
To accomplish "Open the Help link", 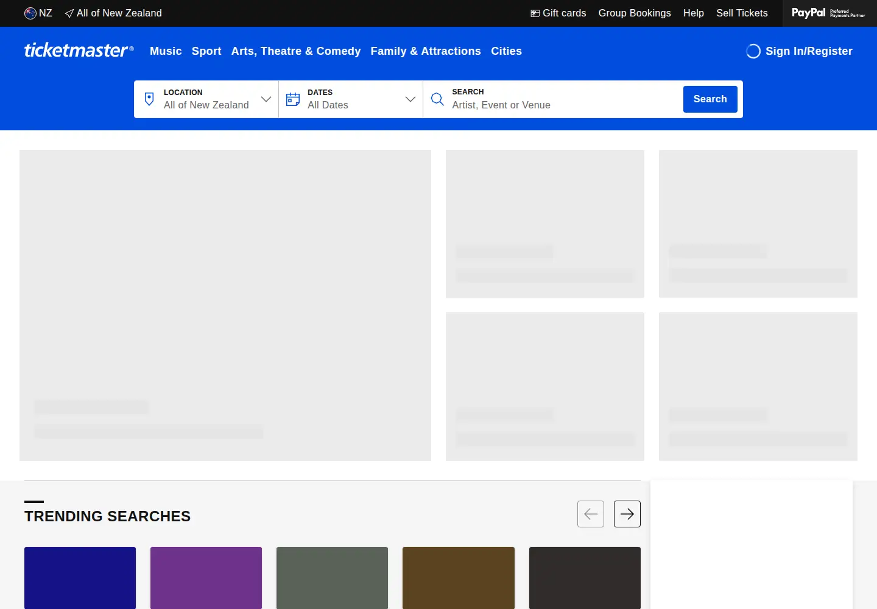I will click(x=694, y=13).
